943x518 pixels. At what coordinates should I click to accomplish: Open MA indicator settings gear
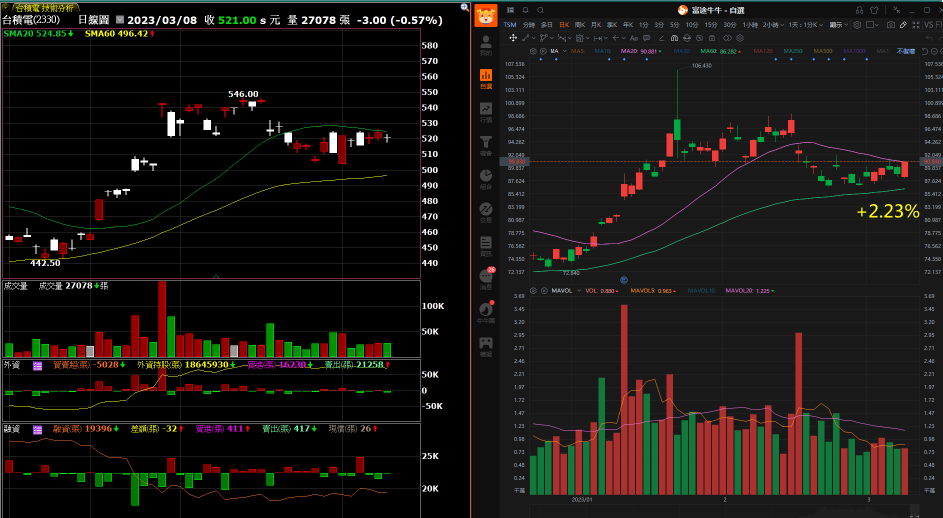click(533, 51)
